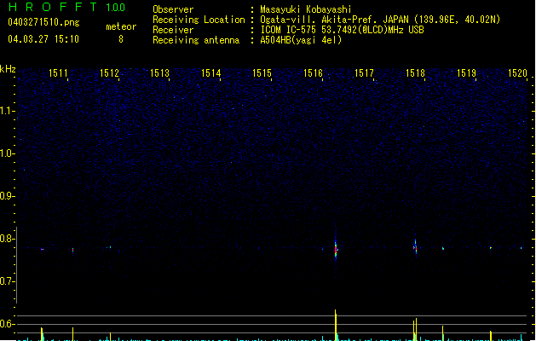The height and width of the screenshot is (341, 536).
Task: Click the meteor count value 8
Action: tap(121, 39)
